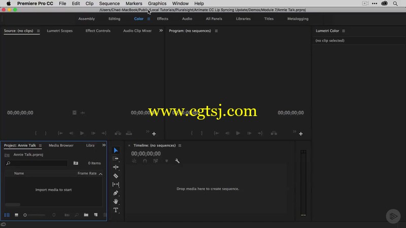This screenshot has height=228, width=406.
Task: Click the project search field
Action: click(x=36, y=163)
